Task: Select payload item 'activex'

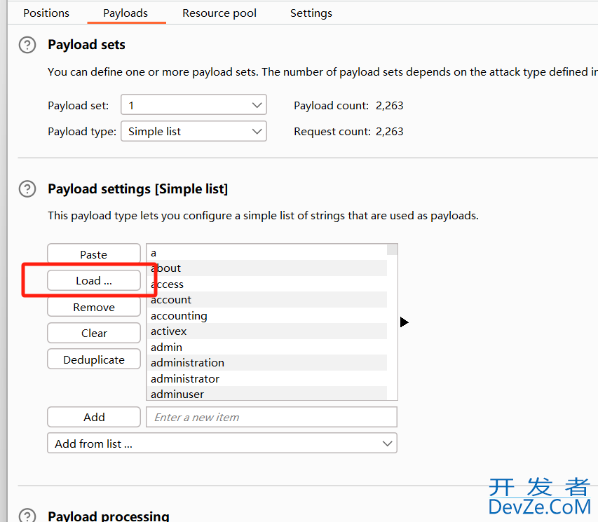Action: click(267, 331)
